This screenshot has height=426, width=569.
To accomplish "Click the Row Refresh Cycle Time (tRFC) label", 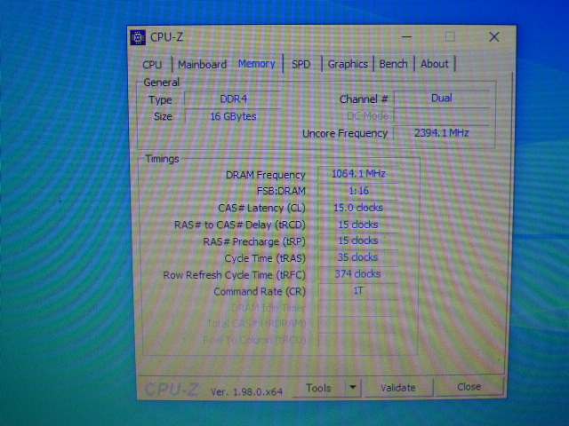I will click(x=234, y=275).
